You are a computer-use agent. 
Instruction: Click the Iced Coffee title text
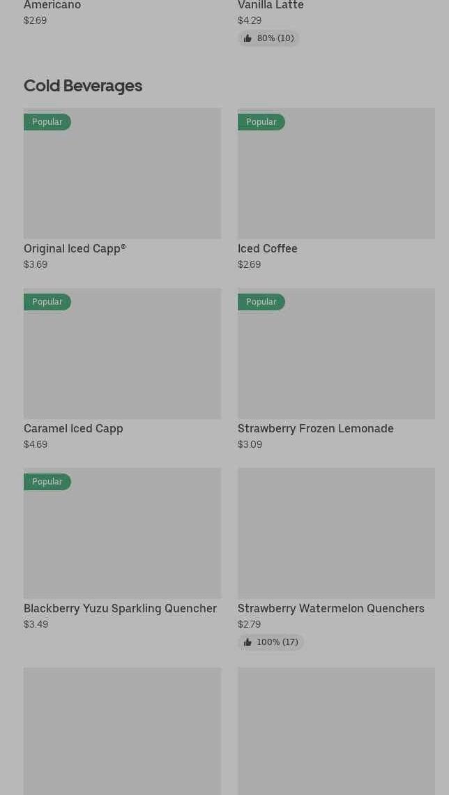268,249
